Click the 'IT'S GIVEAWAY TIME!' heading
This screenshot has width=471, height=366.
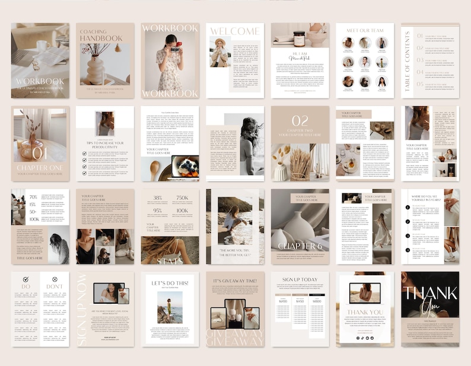(235, 281)
